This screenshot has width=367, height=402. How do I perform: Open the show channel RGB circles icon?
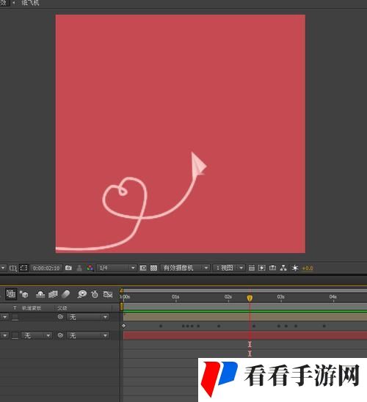(x=90, y=268)
